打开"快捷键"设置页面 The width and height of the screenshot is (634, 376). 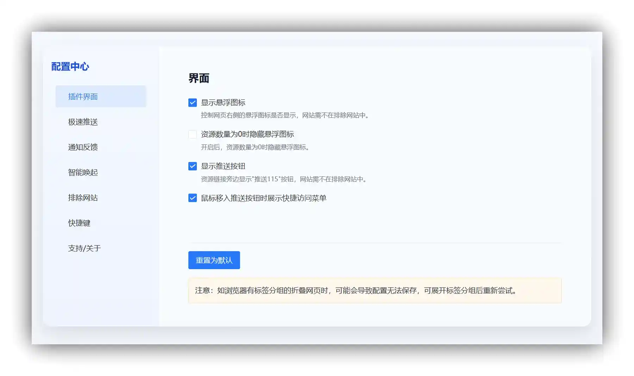tap(79, 223)
